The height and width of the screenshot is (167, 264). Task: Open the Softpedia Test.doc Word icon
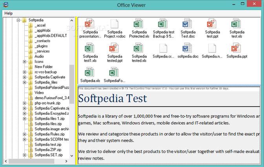pos(187,23)
